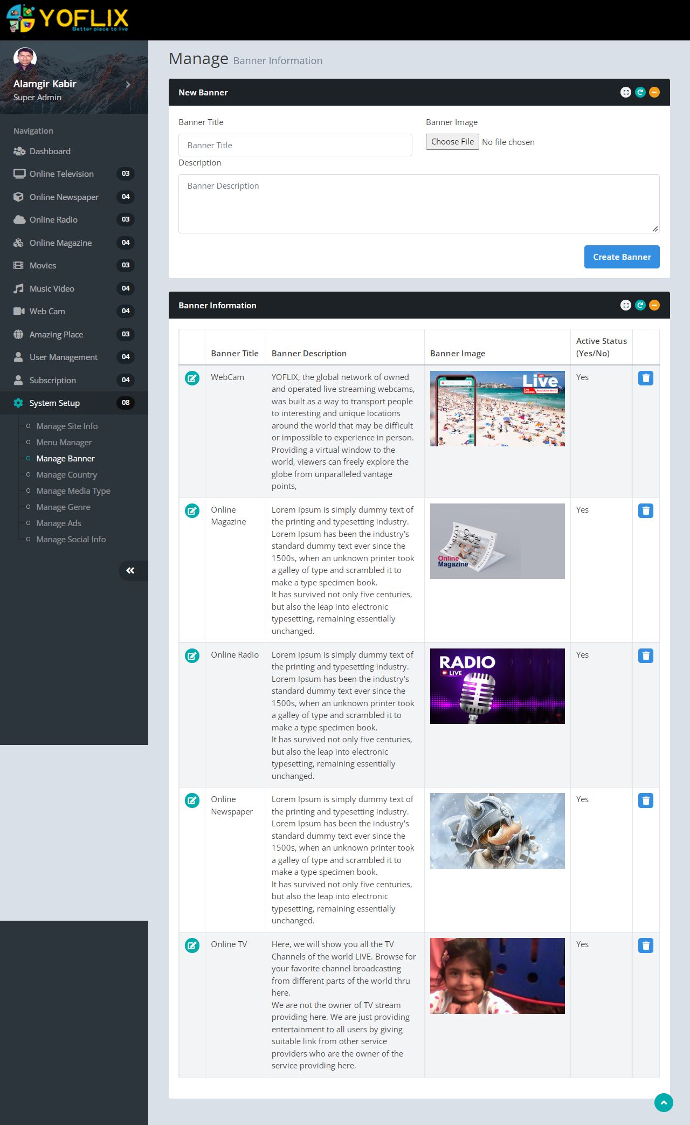Screen dimensions: 690x1125
Task: Click the Choose File button
Action: click(x=452, y=142)
